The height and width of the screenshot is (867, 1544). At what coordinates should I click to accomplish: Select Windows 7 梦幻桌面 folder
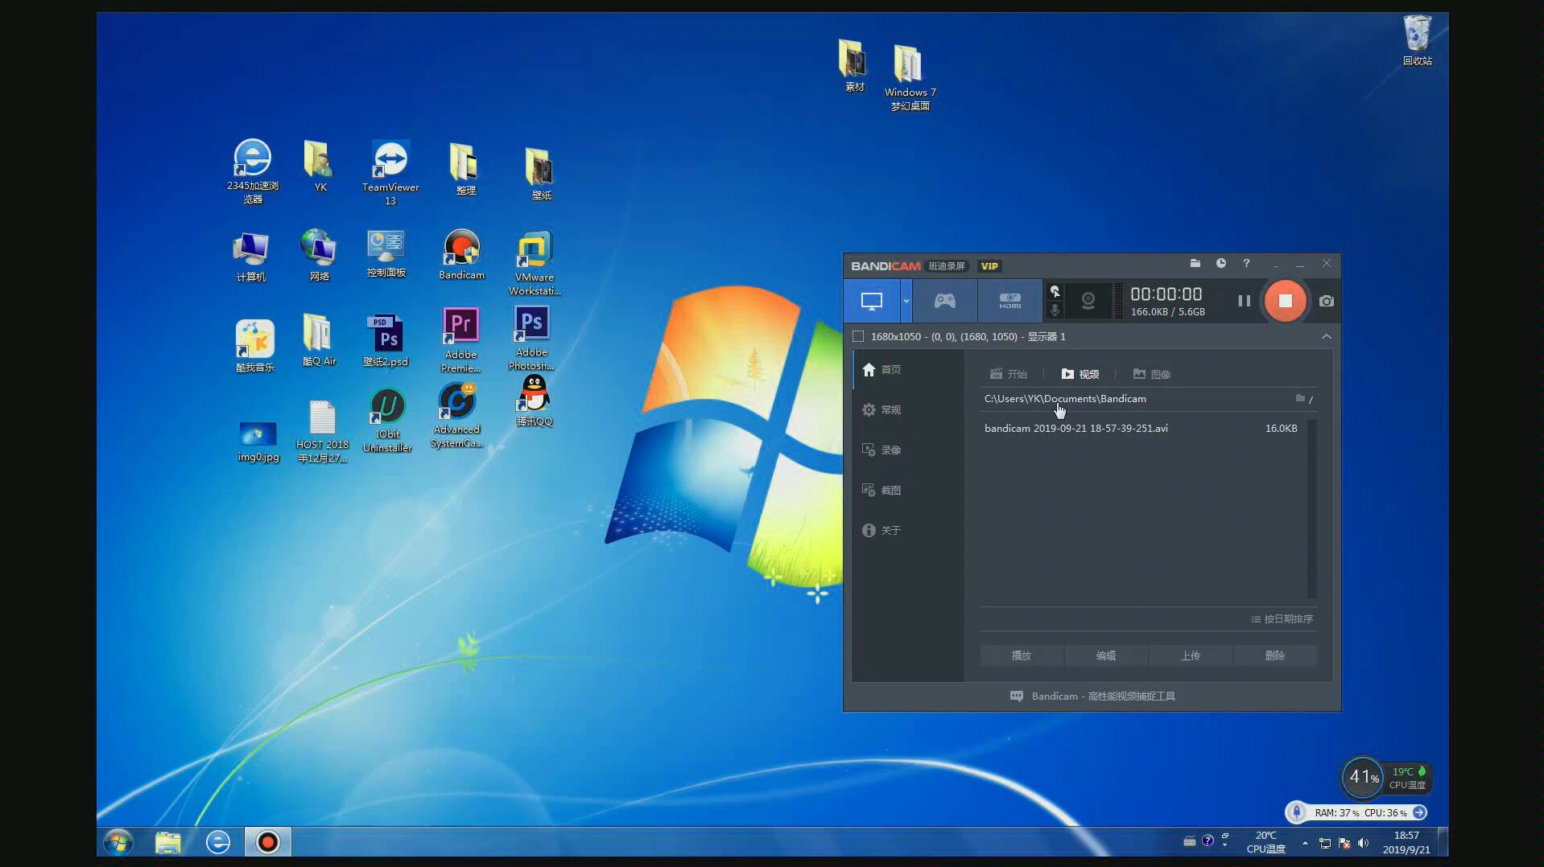(910, 77)
